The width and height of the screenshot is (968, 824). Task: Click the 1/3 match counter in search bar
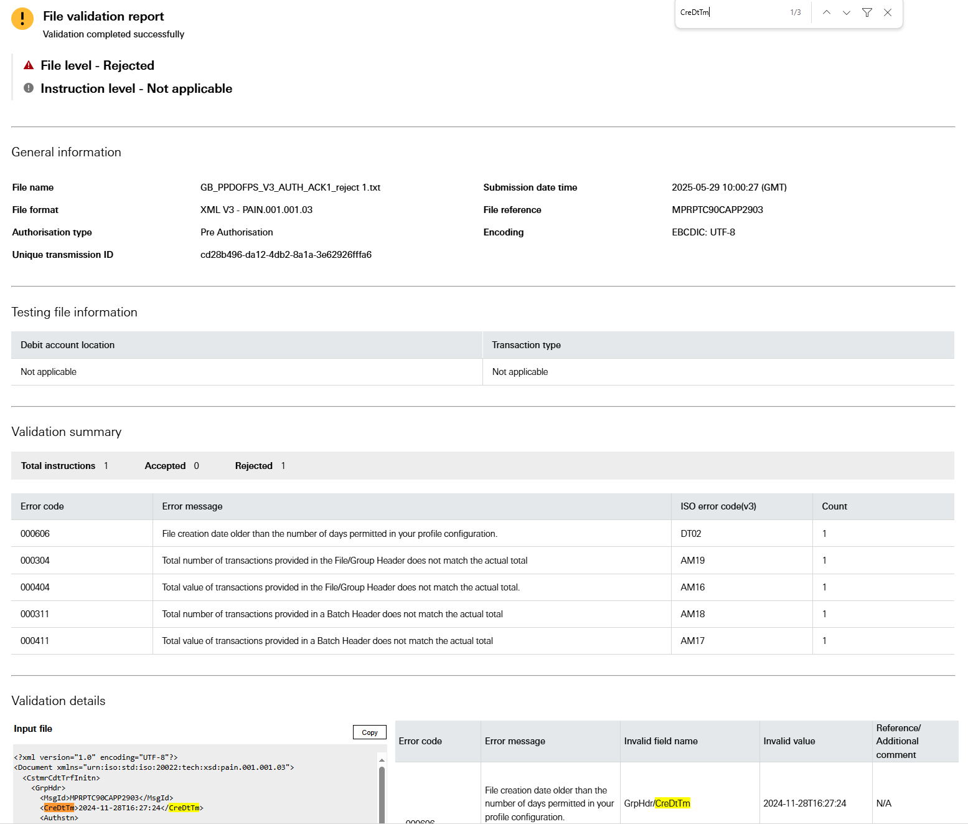click(795, 12)
